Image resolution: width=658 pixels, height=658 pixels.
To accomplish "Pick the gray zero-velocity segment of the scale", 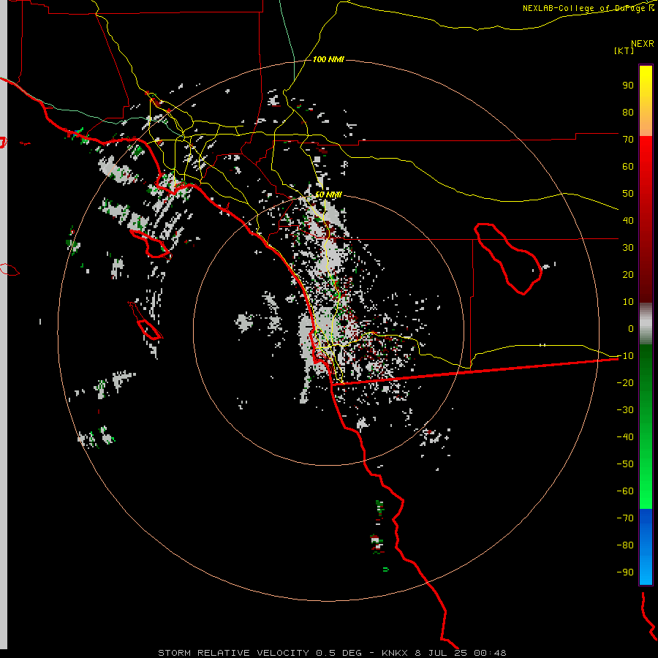I will point(646,323).
